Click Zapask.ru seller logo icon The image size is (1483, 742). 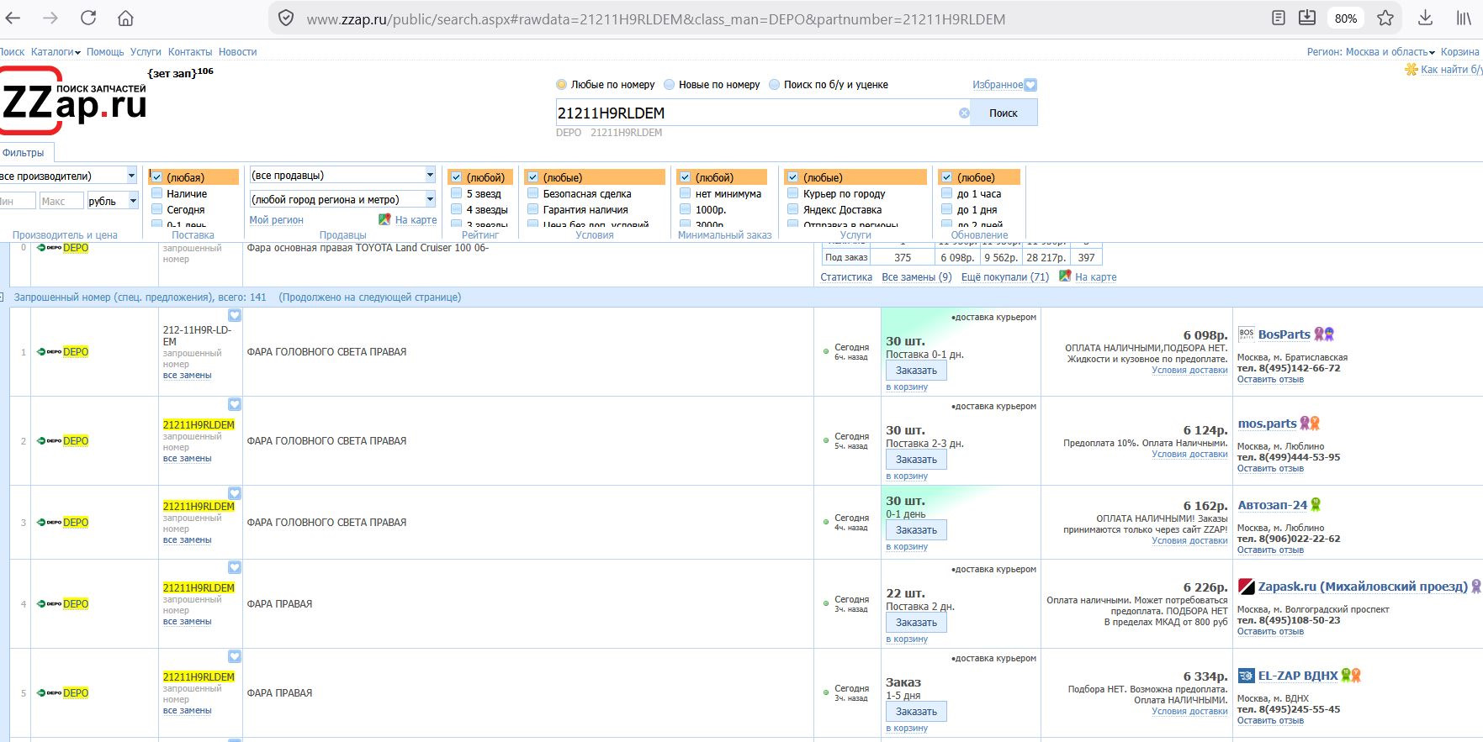1246,587
